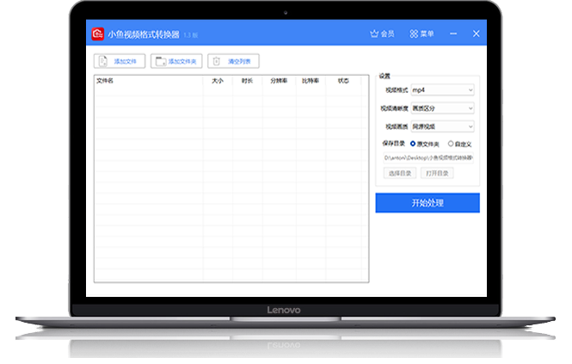The height and width of the screenshot is (364, 572).
Task: Minimize the converter window
Action: (454, 34)
